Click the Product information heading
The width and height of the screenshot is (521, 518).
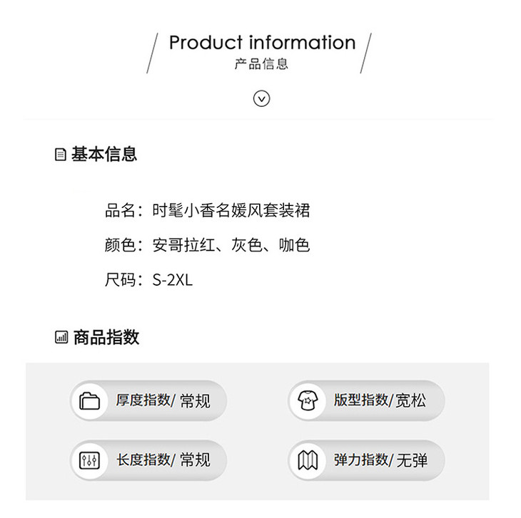pos(262,43)
